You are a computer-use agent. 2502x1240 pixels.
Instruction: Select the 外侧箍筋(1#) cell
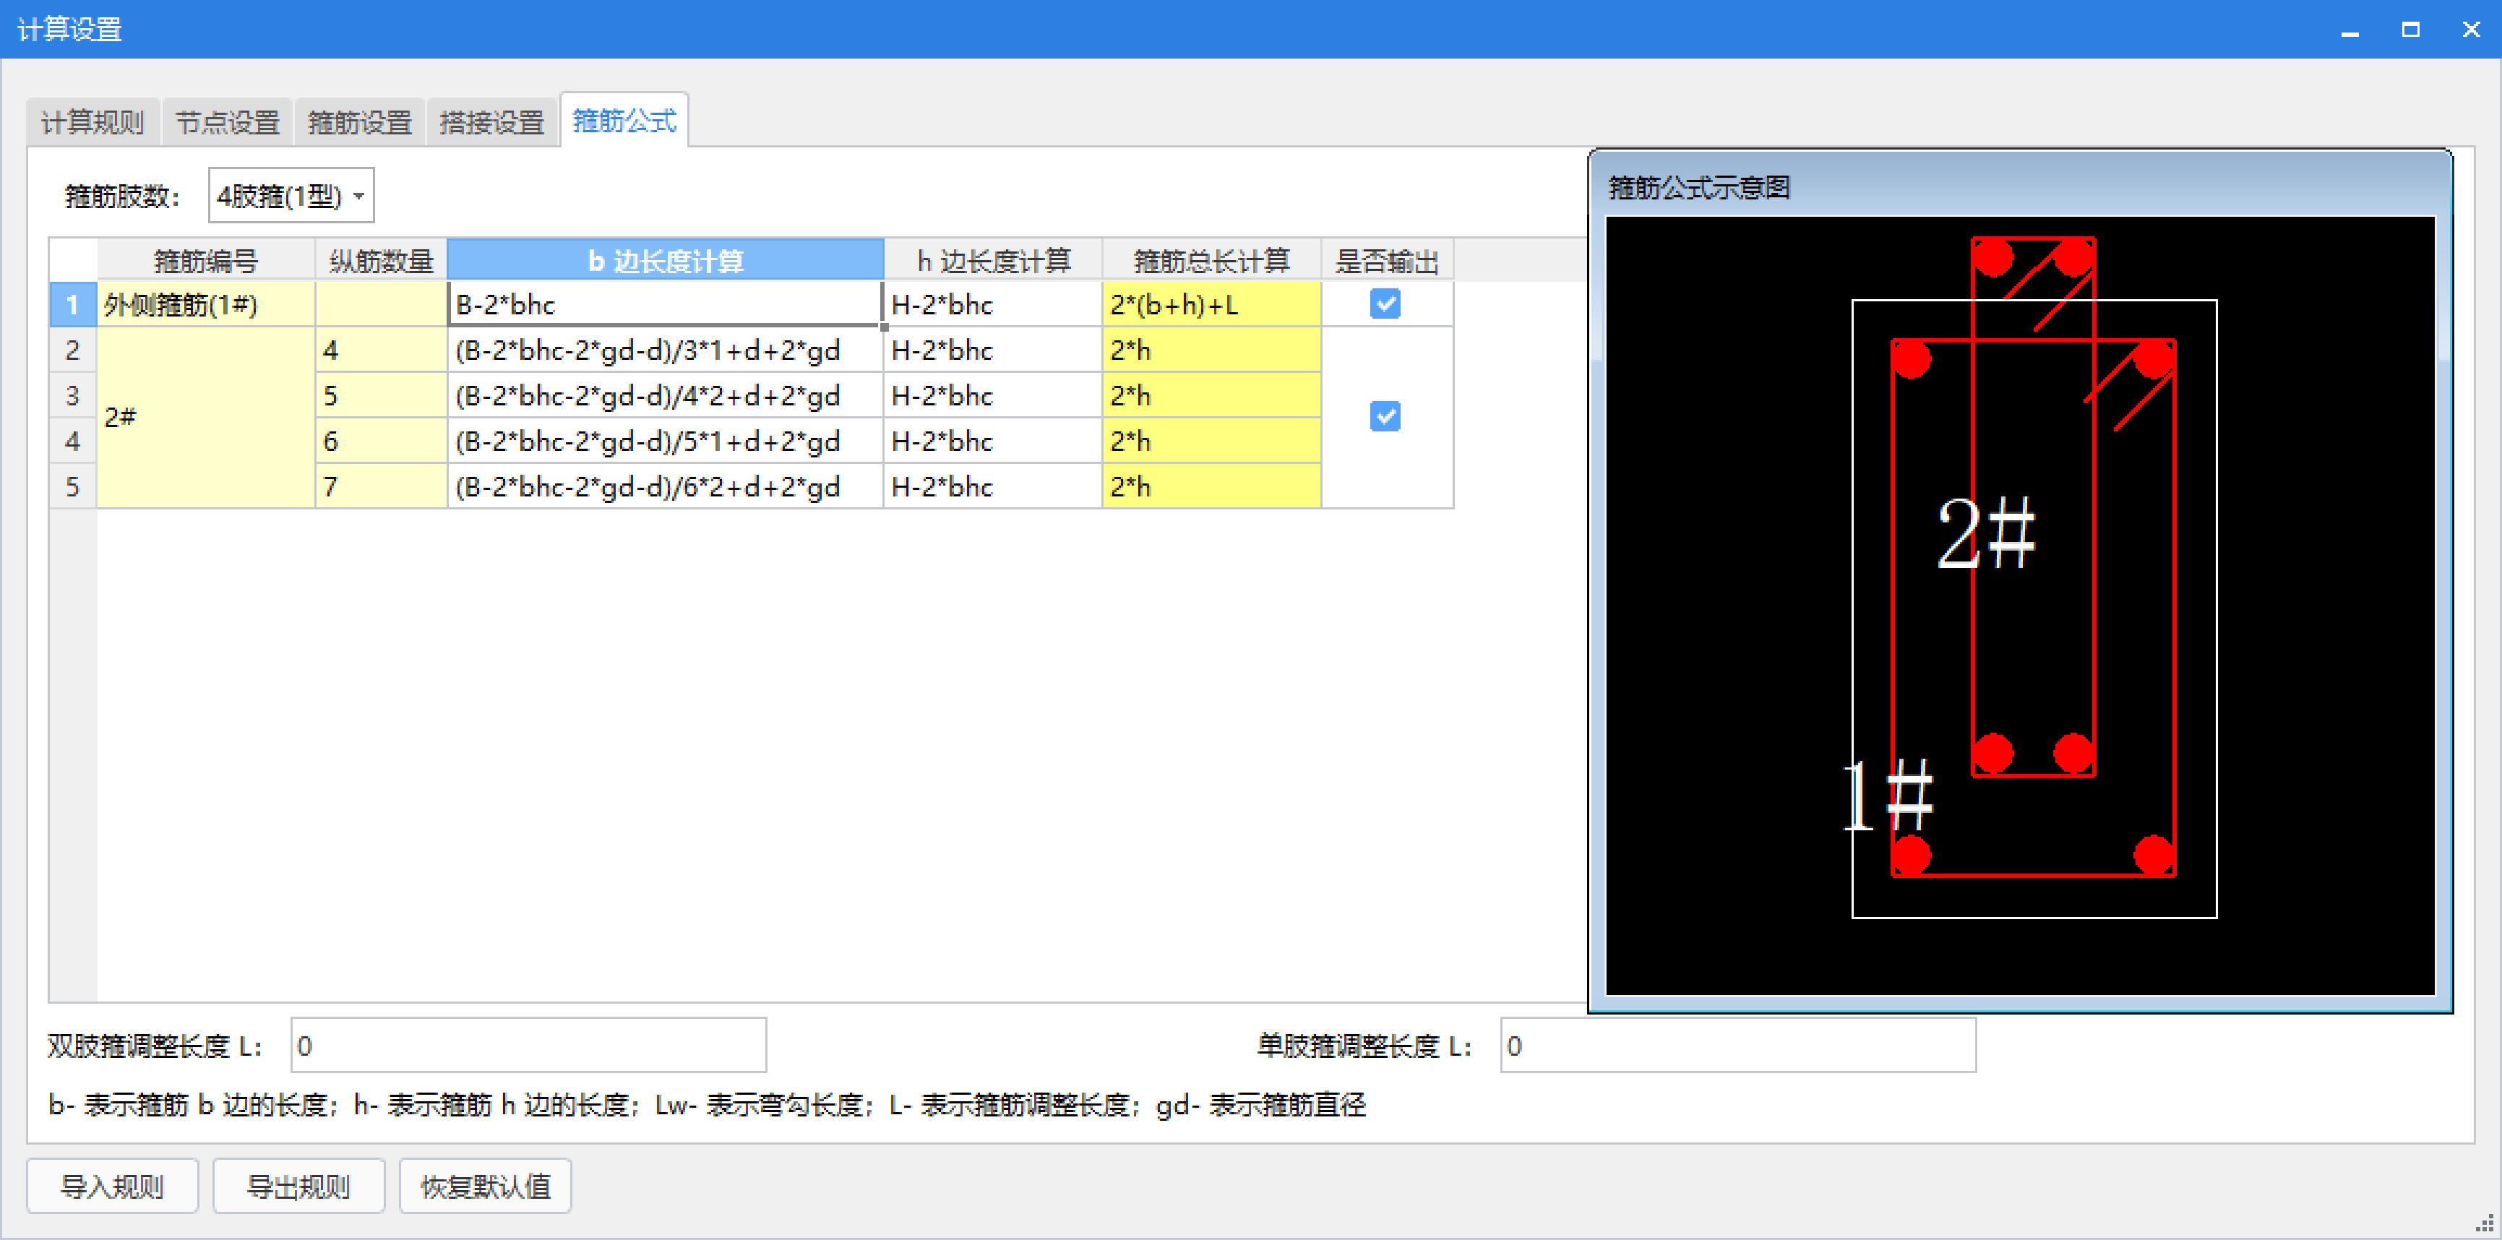206,304
